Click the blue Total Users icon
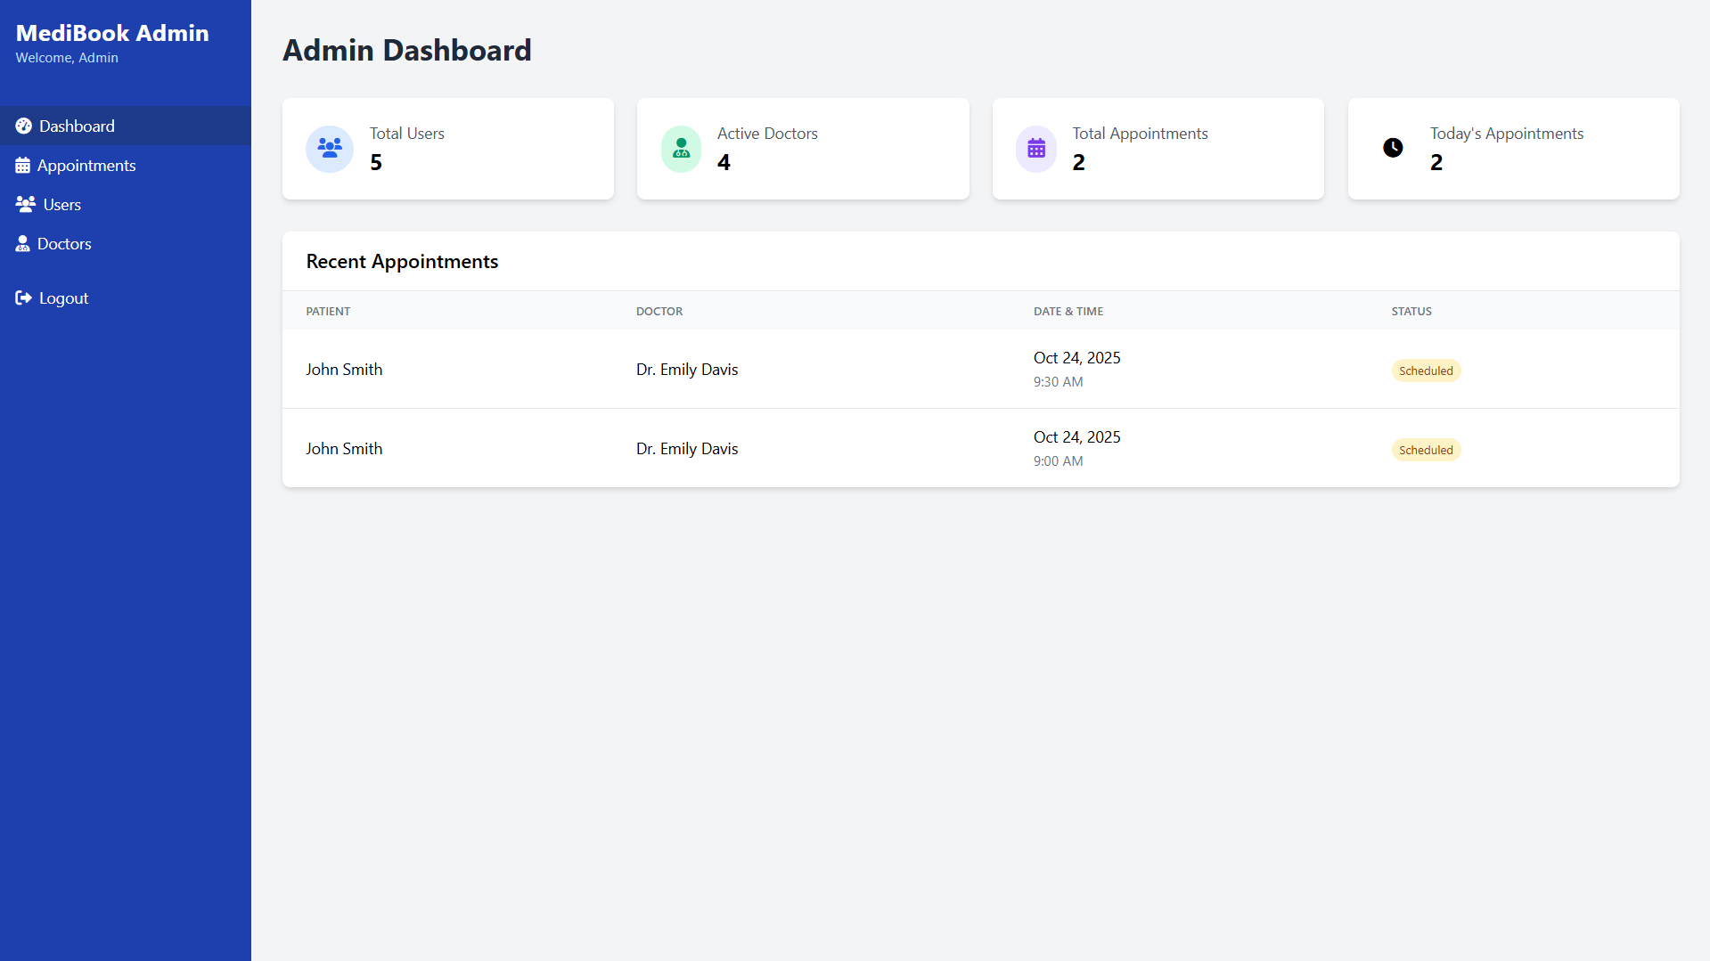Screen dimensions: 1710x961 point(330,149)
